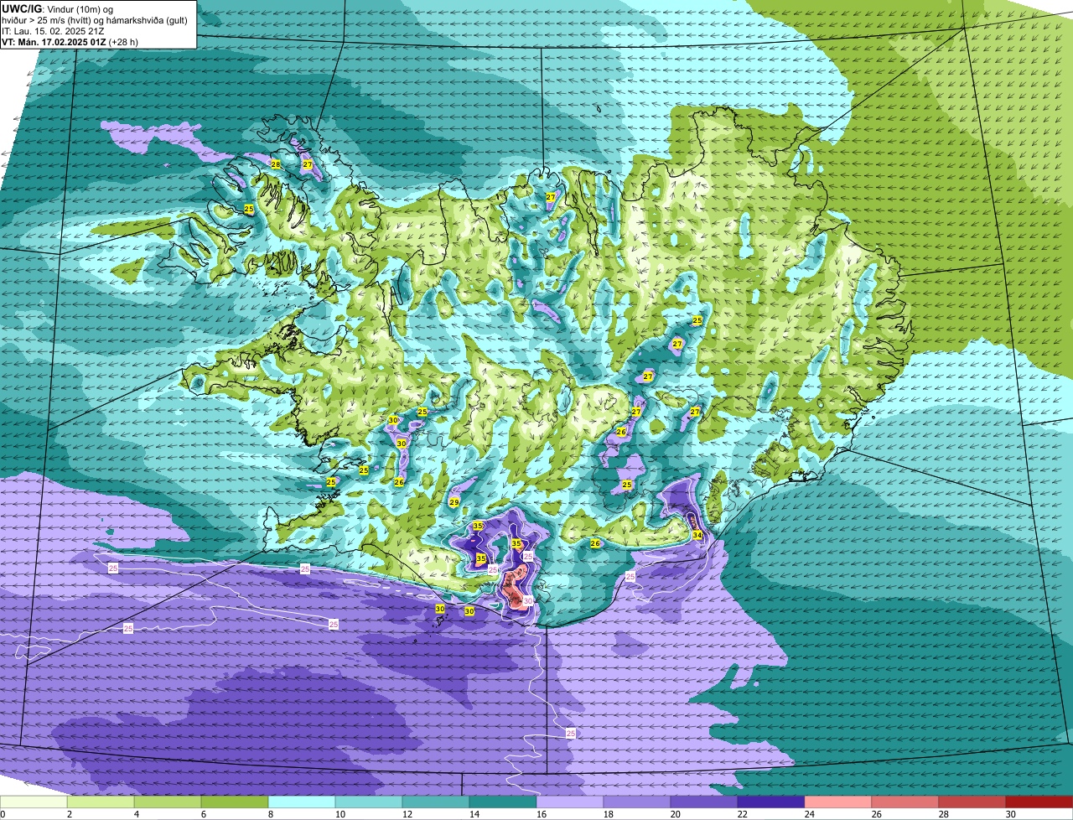The height and width of the screenshot is (820, 1073).
Task: Click the 'hviður > 25 m/s' description line
Action: 95,20
